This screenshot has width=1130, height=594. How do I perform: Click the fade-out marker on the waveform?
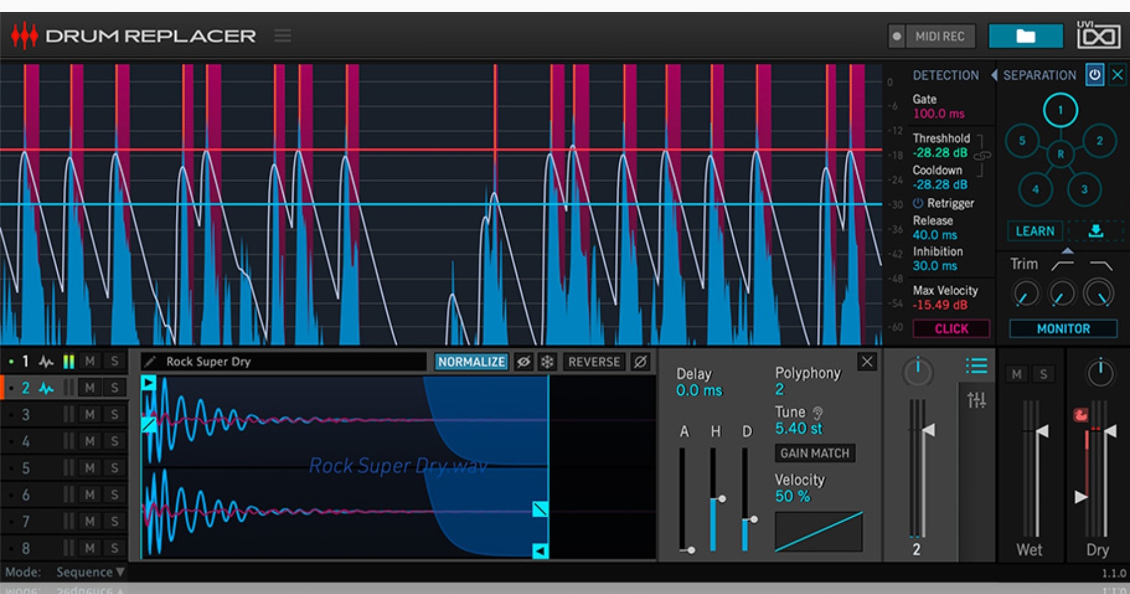pyautogui.click(x=540, y=509)
